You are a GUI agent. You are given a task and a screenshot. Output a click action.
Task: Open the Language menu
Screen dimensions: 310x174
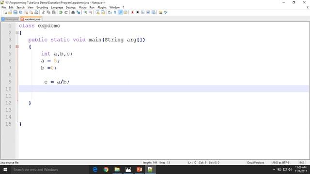[57, 8]
